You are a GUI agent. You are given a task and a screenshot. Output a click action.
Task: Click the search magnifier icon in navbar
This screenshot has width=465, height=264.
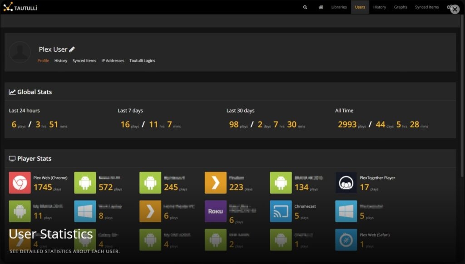tap(305, 7)
